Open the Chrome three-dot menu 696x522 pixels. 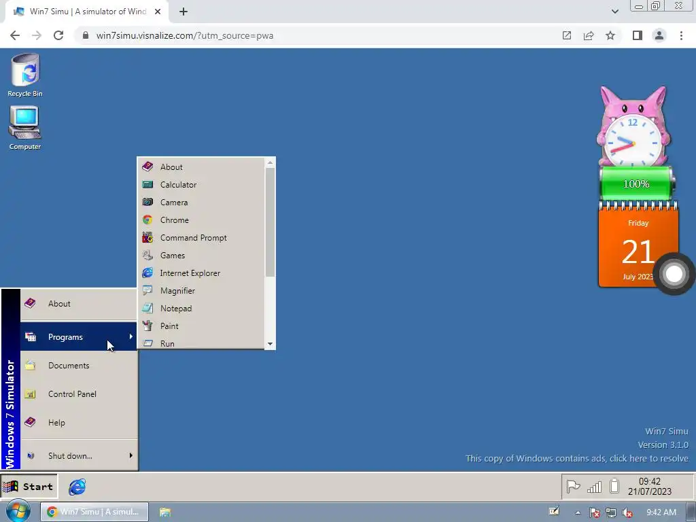pyautogui.click(x=681, y=35)
